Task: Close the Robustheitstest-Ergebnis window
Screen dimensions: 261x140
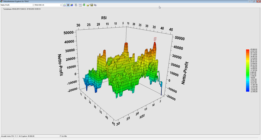Action: coord(258,1)
